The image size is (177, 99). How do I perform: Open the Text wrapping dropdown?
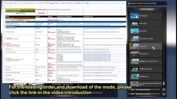point(69,3)
